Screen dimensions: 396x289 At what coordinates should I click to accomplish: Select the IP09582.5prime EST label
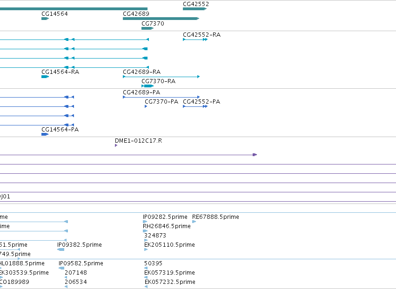point(81,263)
